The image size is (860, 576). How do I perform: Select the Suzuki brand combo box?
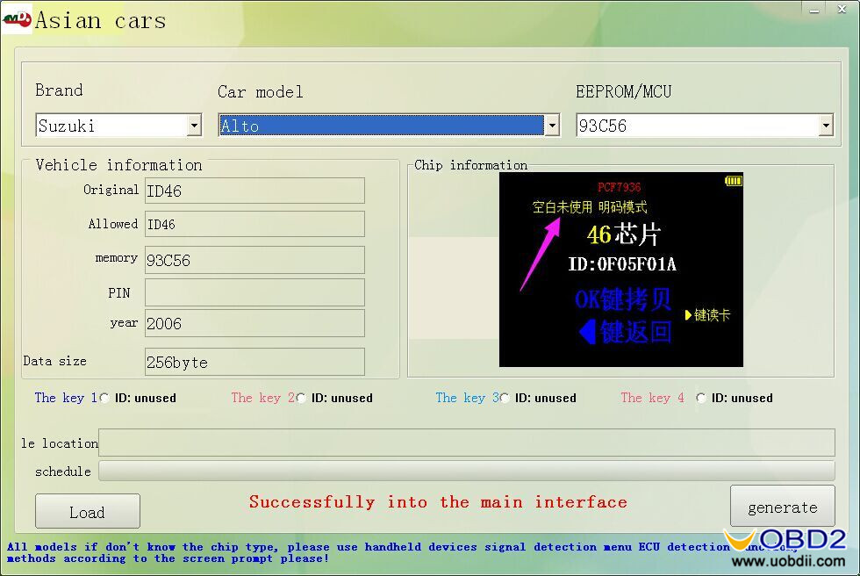pyautogui.click(x=118, y=126)
